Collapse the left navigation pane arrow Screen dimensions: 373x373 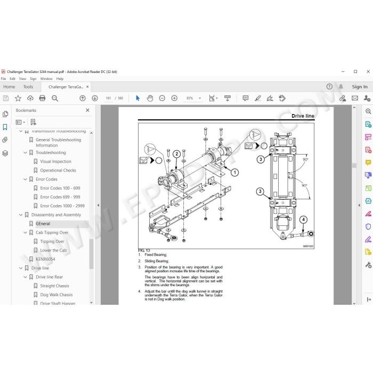click(98, 205)
